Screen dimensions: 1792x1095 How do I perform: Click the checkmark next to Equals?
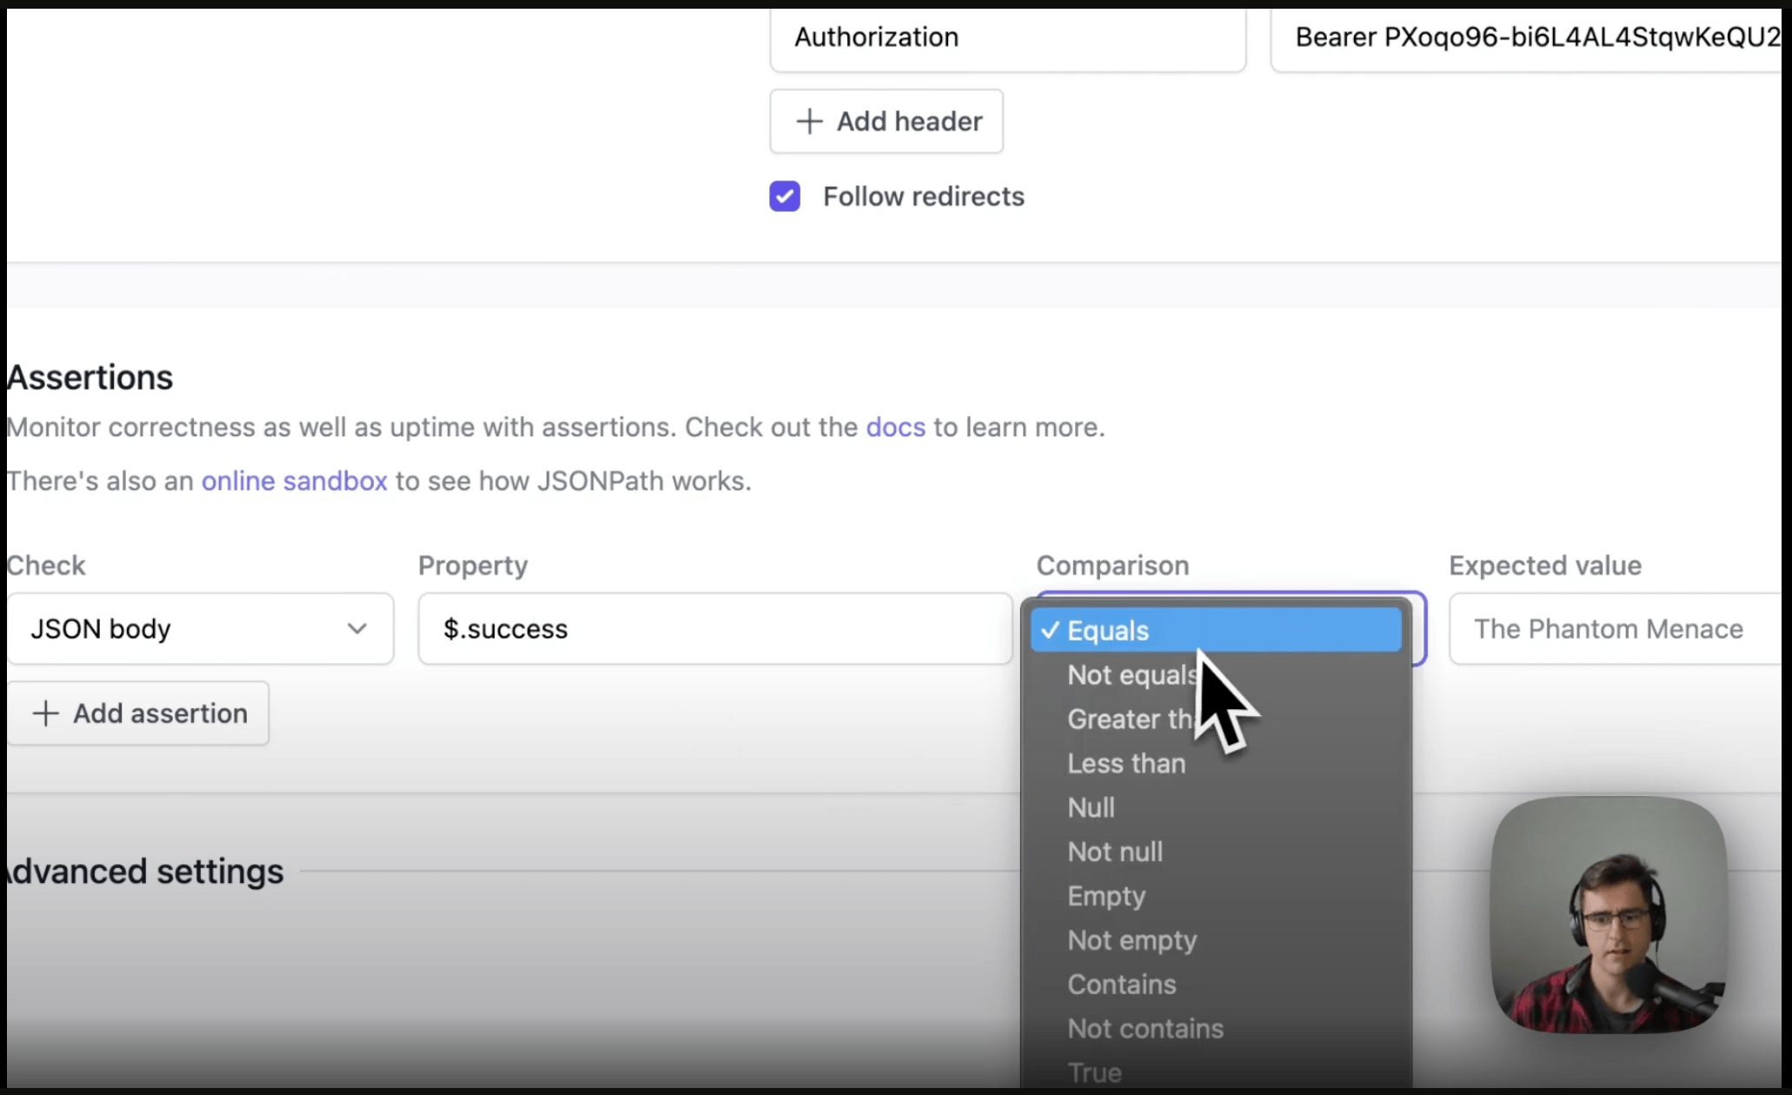[1050, 631]
